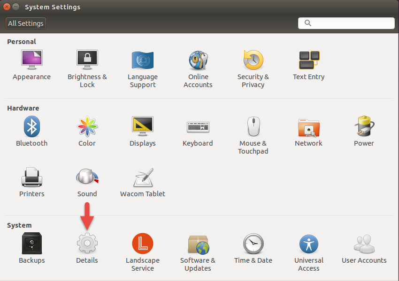Click the All Settings button
Image resolution: width=399 pixels, height=281 pixels.
click(25, 23)
